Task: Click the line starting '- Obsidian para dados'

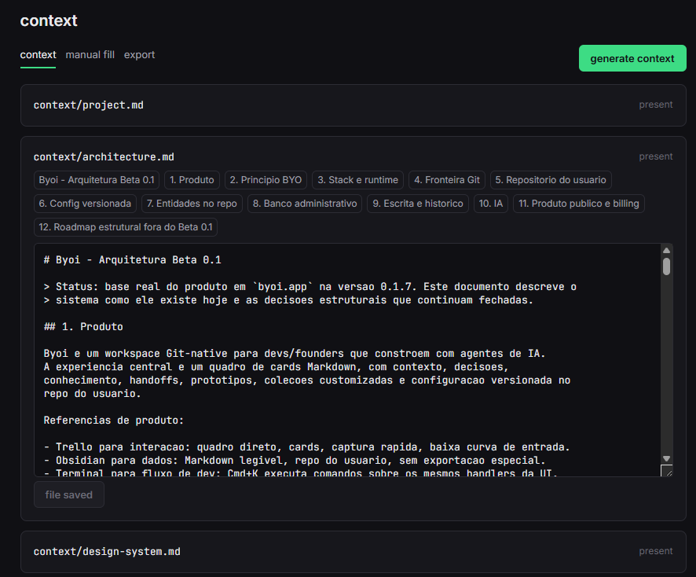Action: (x=295, y=461)
